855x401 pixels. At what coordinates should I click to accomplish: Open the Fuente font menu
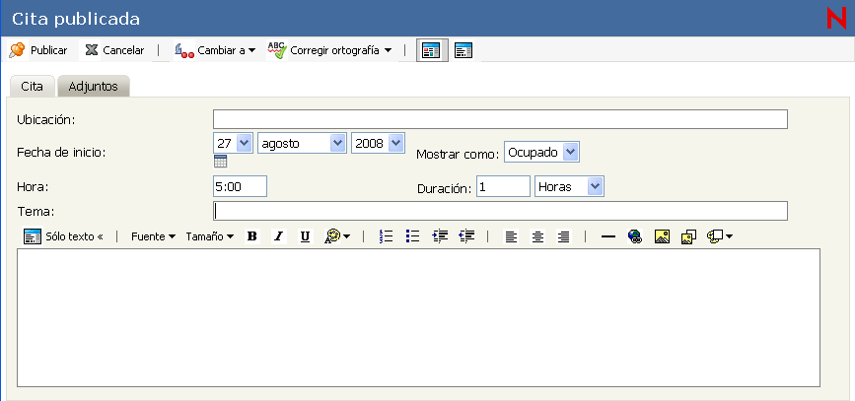(153, 236)
